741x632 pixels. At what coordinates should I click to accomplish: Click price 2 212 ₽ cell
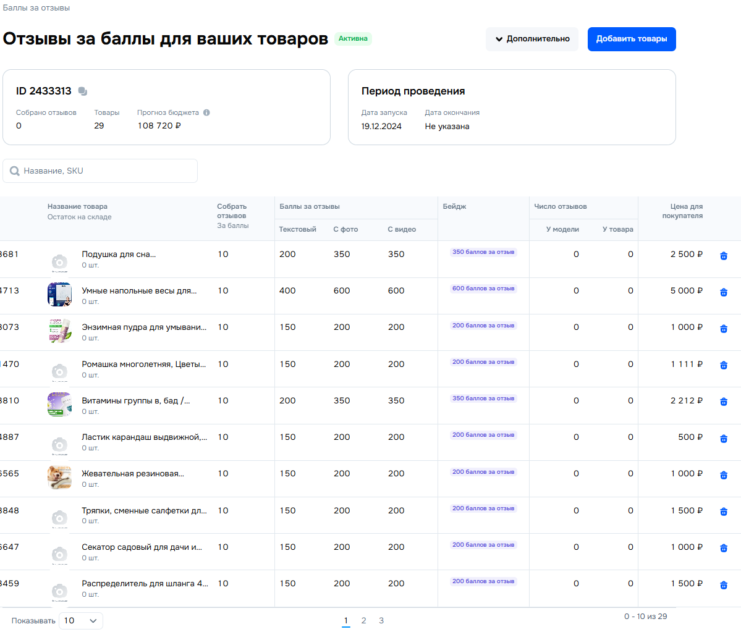point(686,400)
